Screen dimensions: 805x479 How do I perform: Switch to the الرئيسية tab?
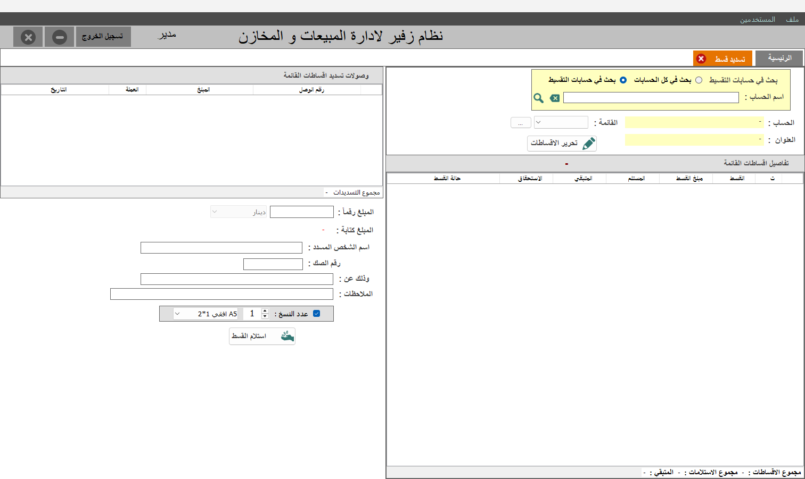point(779,58)
